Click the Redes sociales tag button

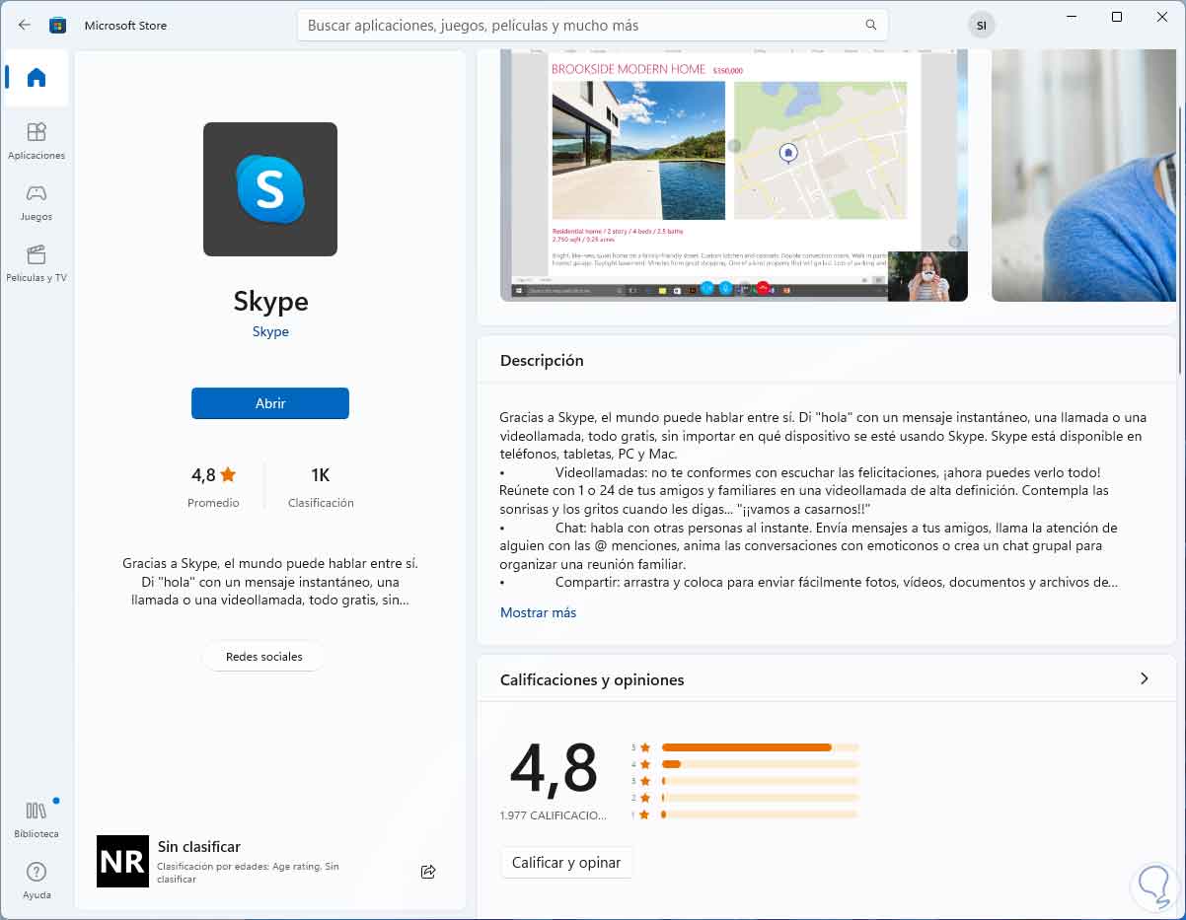point(263,656)
